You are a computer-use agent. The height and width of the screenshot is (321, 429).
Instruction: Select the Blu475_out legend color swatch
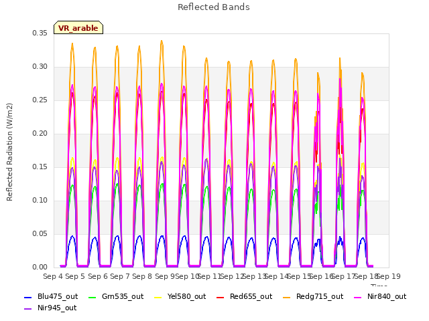click(x=28, y=297)
